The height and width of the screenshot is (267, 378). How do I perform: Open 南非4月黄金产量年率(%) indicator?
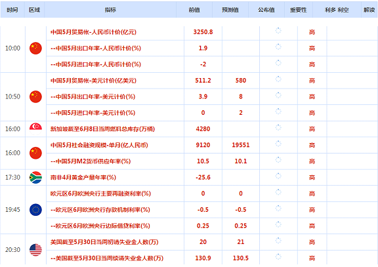click(83, 177)
